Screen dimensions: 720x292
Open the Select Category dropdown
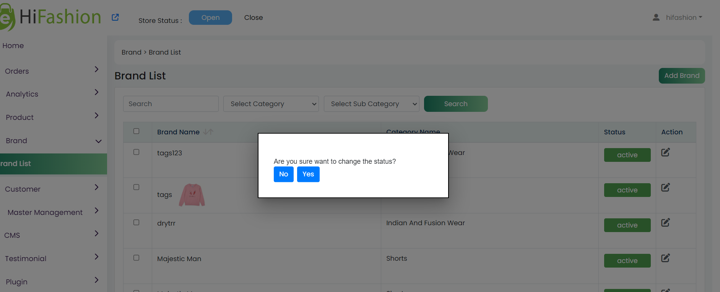pyautogui.click(x=271, y=104)
